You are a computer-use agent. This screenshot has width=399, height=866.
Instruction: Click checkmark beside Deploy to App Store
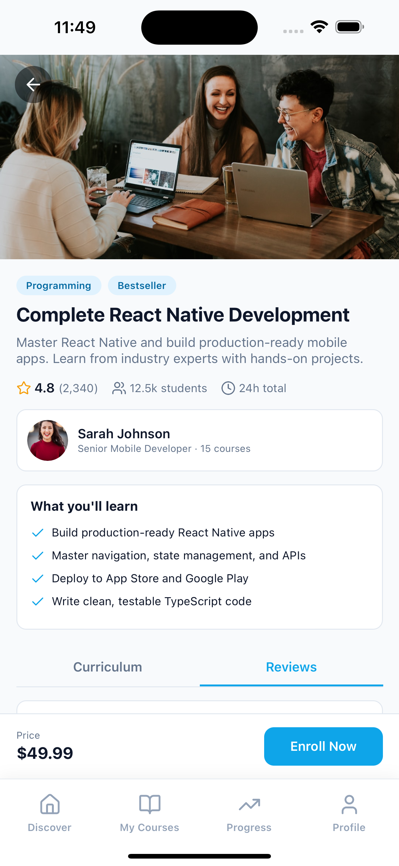[x=38, y=578]
